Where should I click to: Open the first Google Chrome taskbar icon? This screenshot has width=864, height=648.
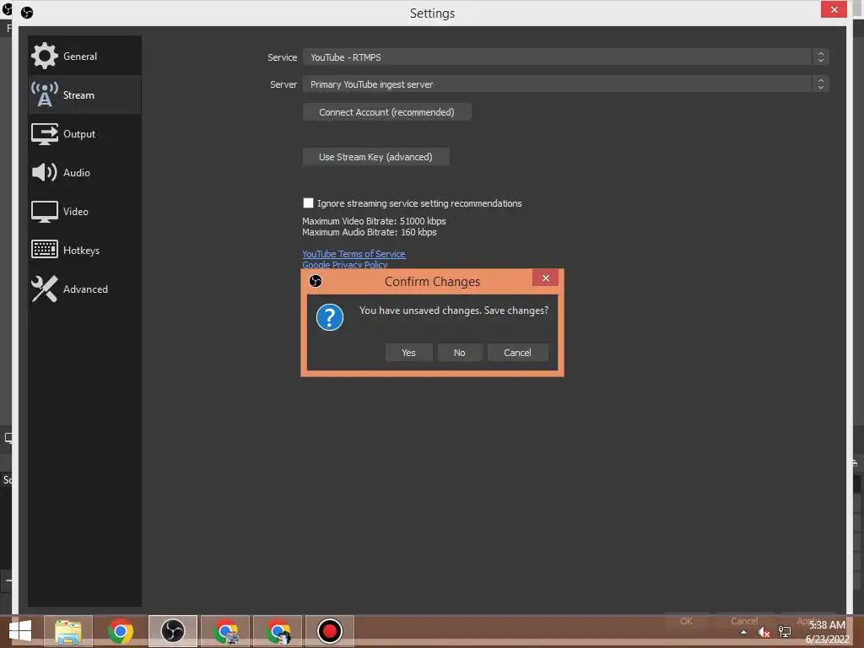[120, 631]
